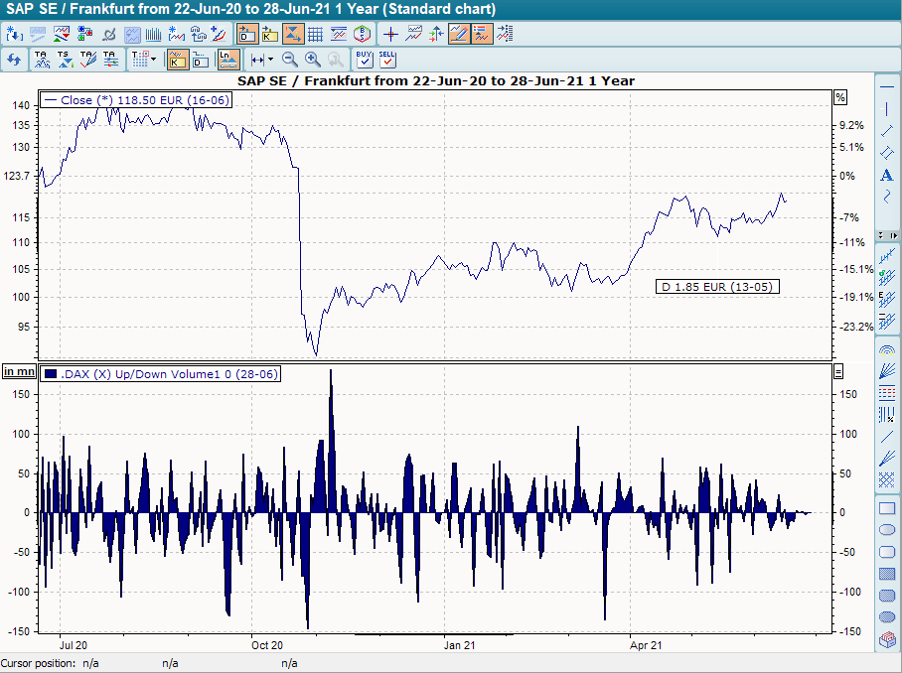Click the Close 118.50 EUR legend label
The image size is (902, 673).
point(136,100)
